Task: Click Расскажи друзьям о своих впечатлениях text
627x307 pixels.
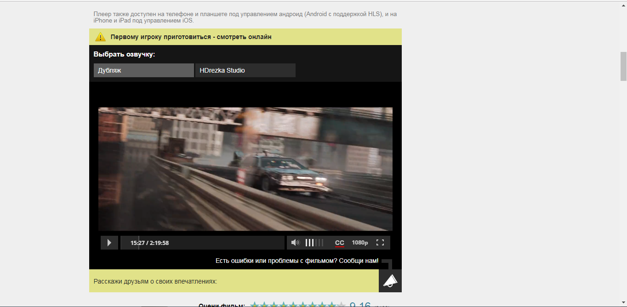Action: click(x=155, y=281)
